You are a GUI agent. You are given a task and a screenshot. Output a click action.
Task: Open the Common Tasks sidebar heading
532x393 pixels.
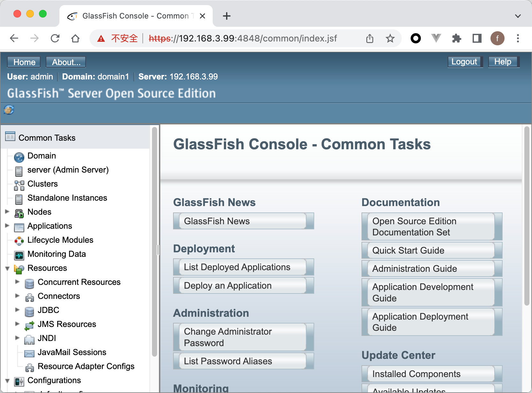coord(47,138)
